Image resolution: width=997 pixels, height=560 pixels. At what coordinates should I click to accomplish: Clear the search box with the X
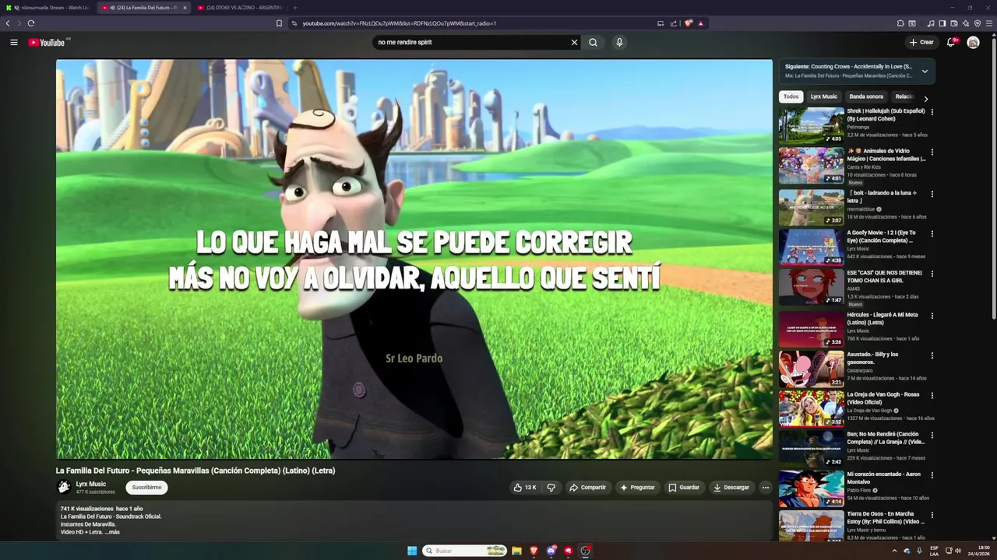(x=574, y=42)
